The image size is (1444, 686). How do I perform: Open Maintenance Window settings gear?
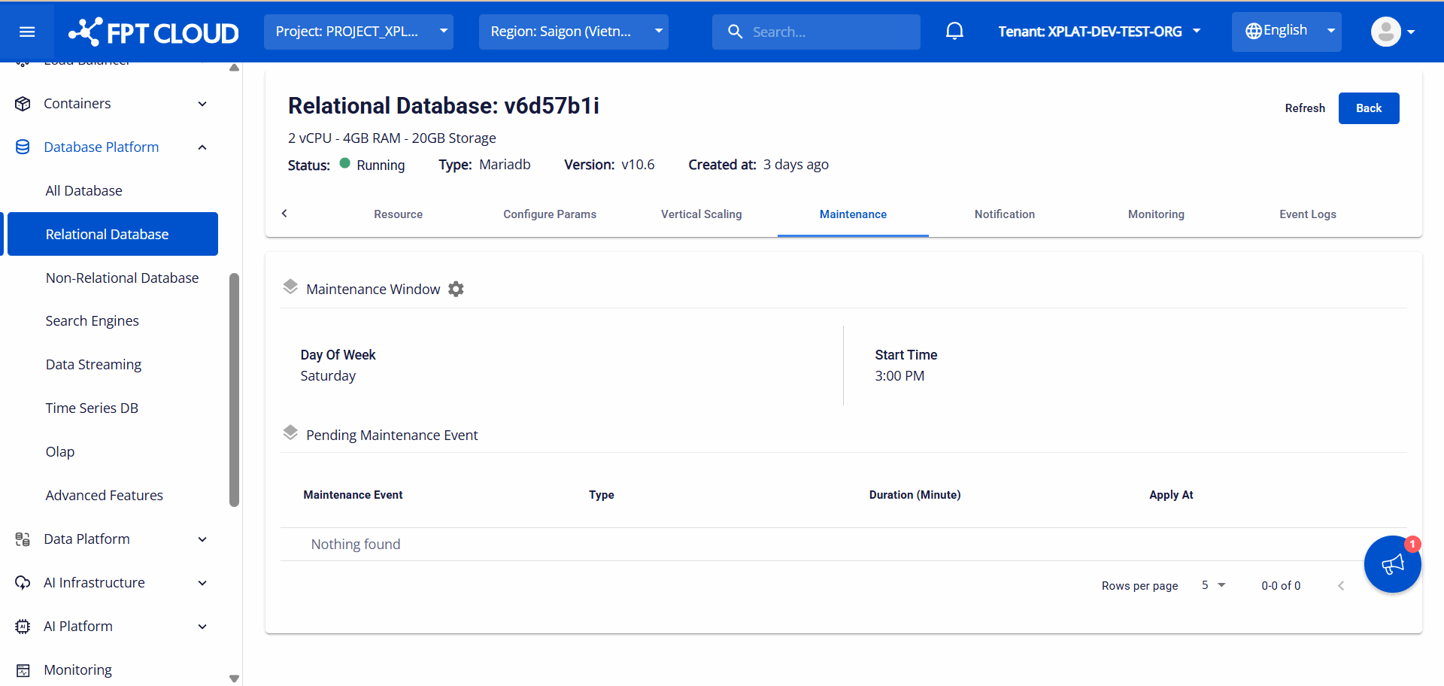pos(456,289)
